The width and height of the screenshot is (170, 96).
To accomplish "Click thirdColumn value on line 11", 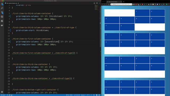I will point(42,30).
